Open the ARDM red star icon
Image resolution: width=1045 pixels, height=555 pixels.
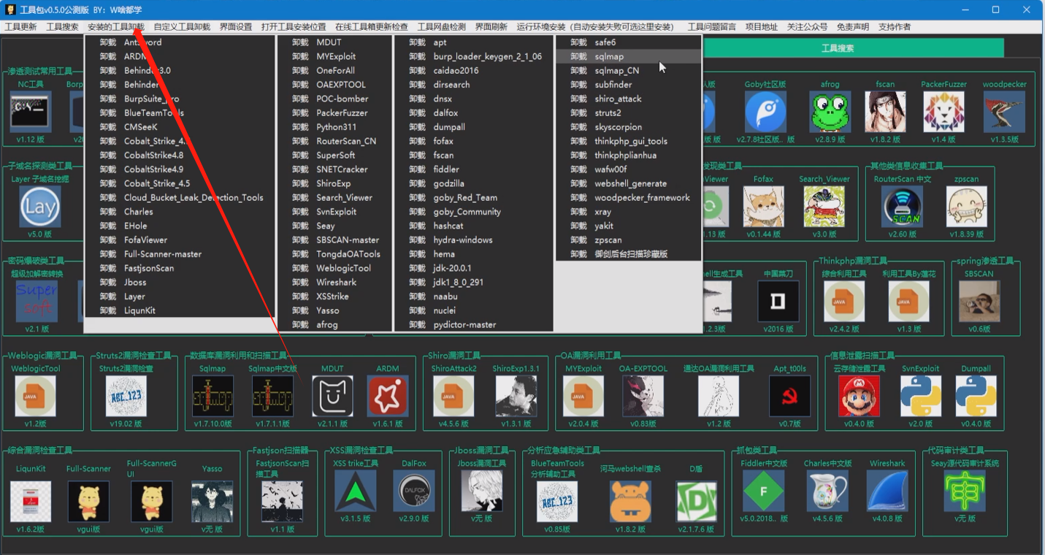pos(388,397)
